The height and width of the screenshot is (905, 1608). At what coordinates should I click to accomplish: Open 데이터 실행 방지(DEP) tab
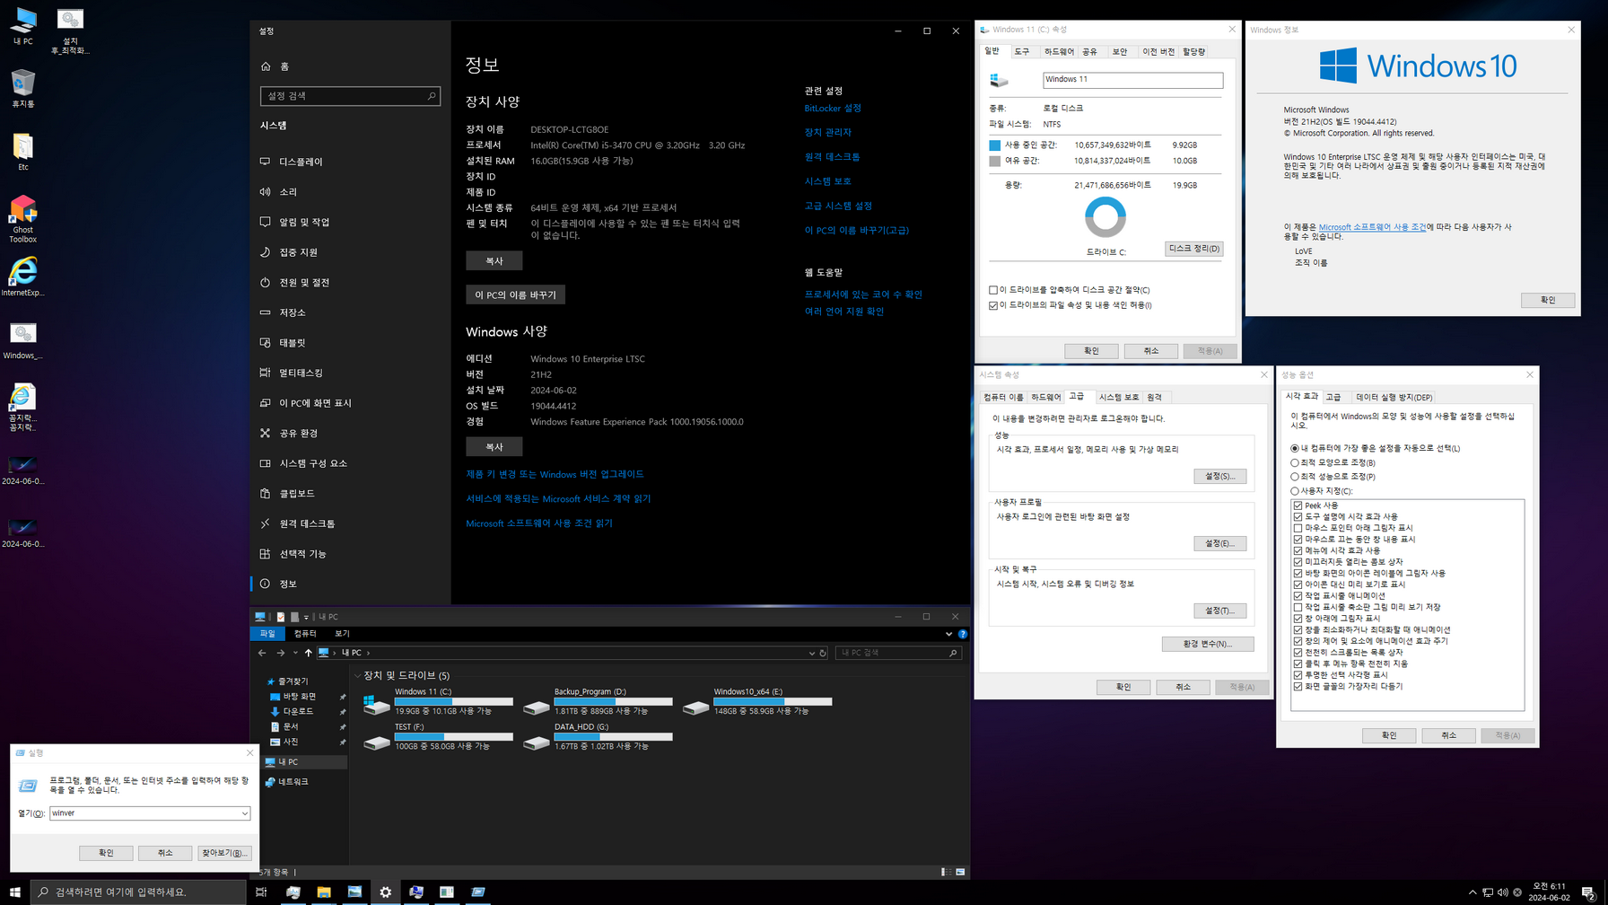pos(1394,397)
